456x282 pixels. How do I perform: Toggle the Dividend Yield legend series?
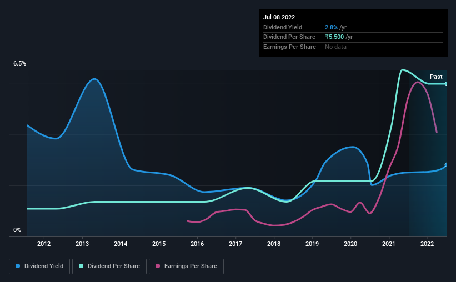[39, 266]
